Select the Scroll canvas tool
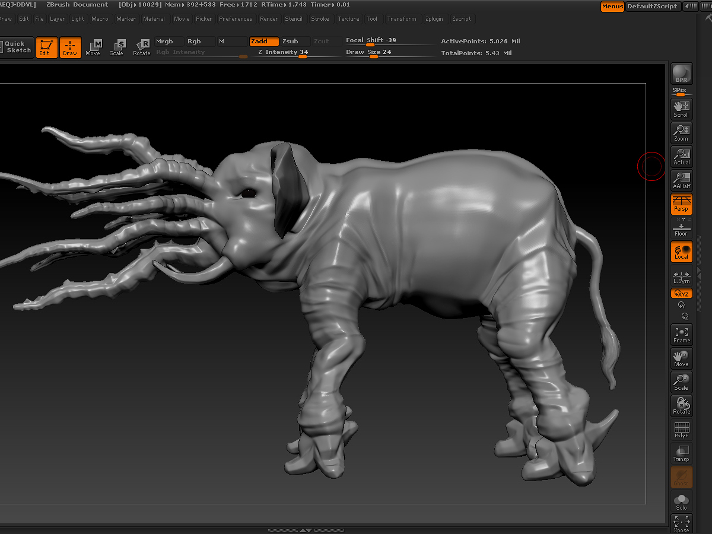This screenshot has height=534, width=712. pos(681,109)
